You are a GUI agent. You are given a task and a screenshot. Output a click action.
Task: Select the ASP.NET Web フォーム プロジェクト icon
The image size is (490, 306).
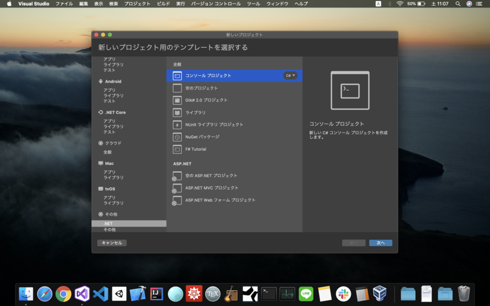click(x=176, y=200)
